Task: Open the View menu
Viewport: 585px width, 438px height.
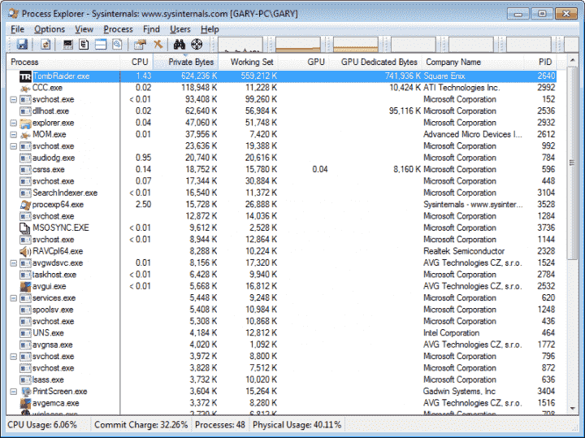Action: click(84, 29)
